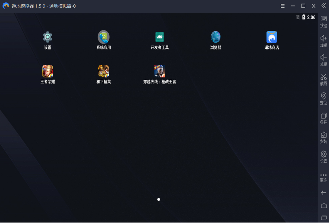330x224 pixels.
Task: Show recent apps from the sidebar
Action: tap(324, 218)
